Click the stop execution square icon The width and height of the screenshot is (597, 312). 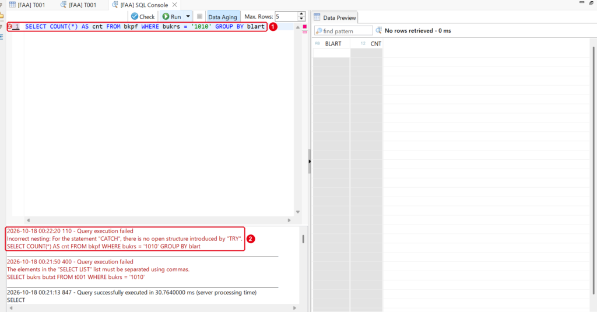click(199, 16)
